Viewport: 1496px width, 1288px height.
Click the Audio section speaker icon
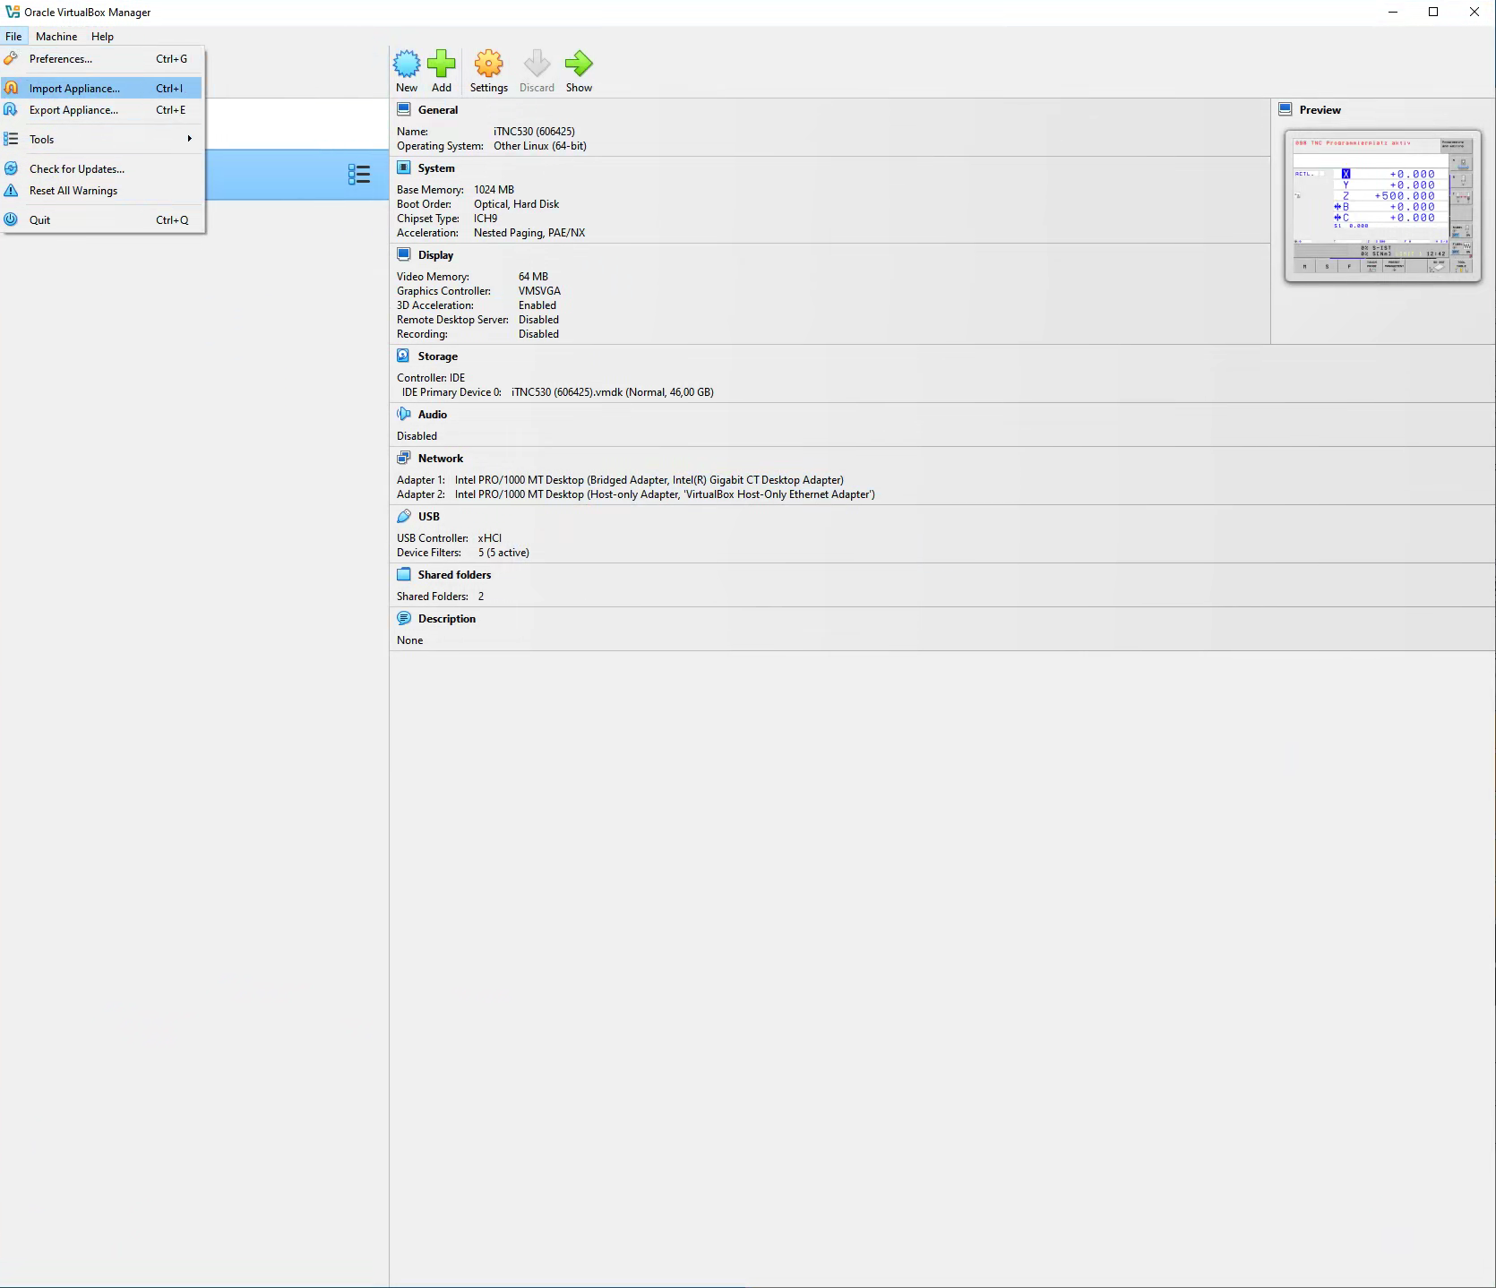point(404,414)
